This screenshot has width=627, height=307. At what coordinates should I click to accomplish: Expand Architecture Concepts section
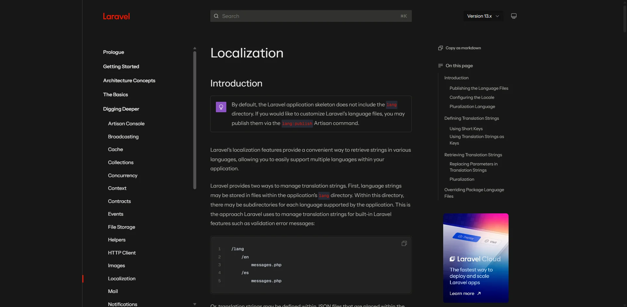click(x=129, y=81)
